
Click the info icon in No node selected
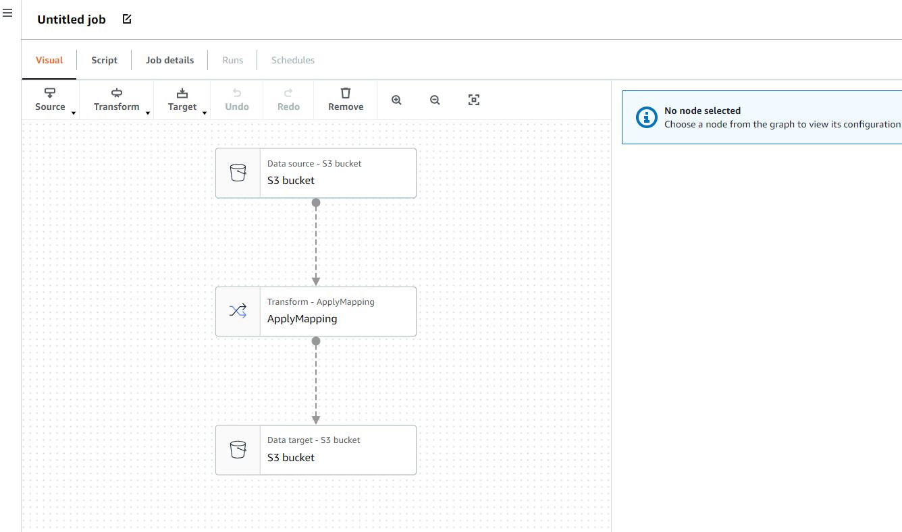pos(646,117)
